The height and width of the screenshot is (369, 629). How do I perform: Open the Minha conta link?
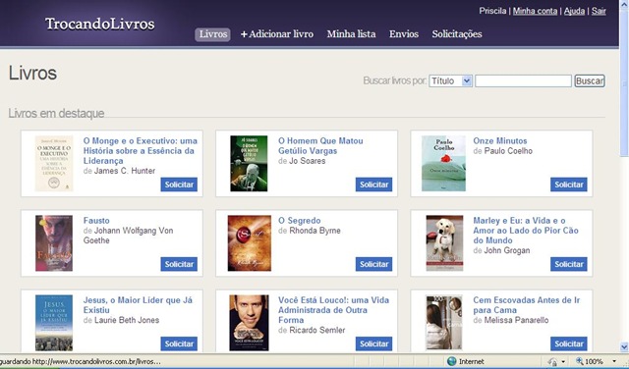pos(535,11)
